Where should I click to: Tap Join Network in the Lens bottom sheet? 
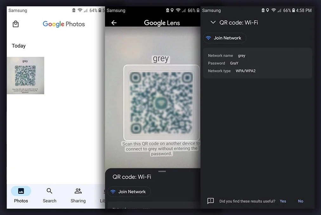(x=129, y=192)
